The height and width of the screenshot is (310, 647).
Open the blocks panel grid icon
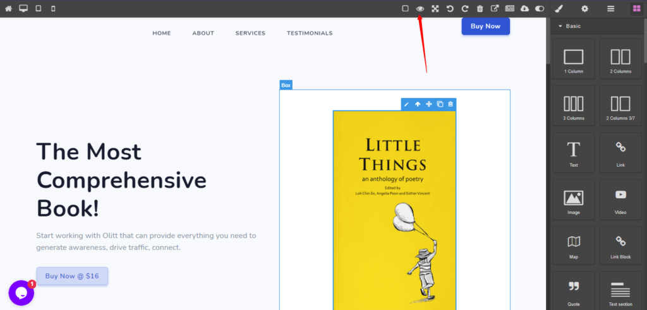(x=636, y=9)
